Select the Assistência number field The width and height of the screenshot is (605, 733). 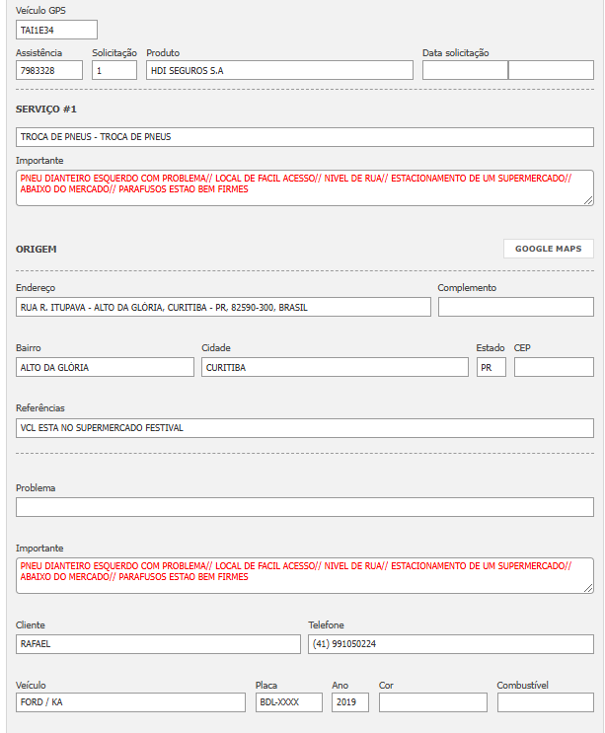(x=49, y=70)
